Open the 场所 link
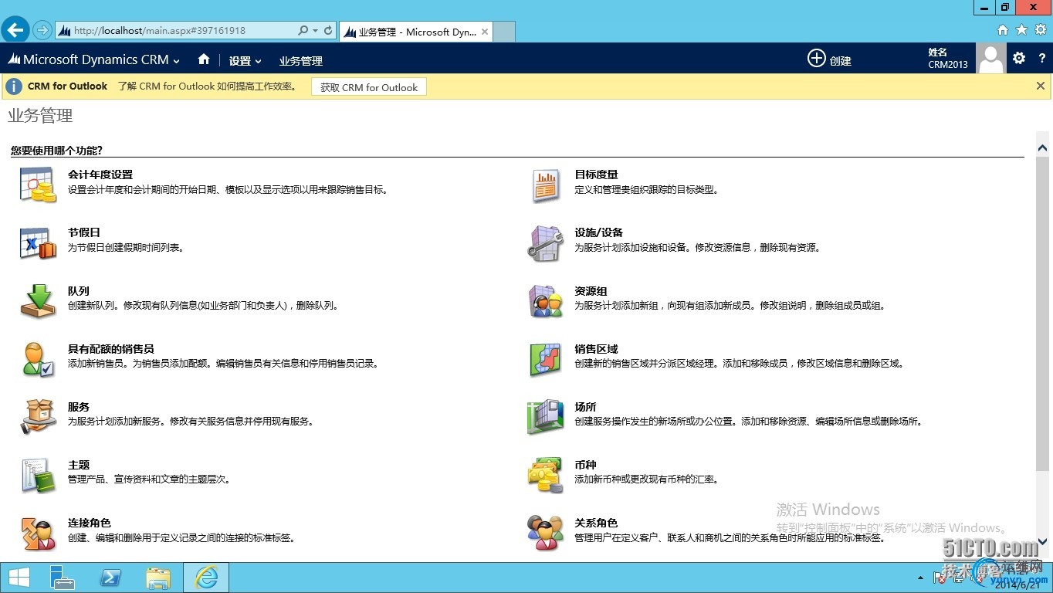1053x593 pixels. (586, 407)
